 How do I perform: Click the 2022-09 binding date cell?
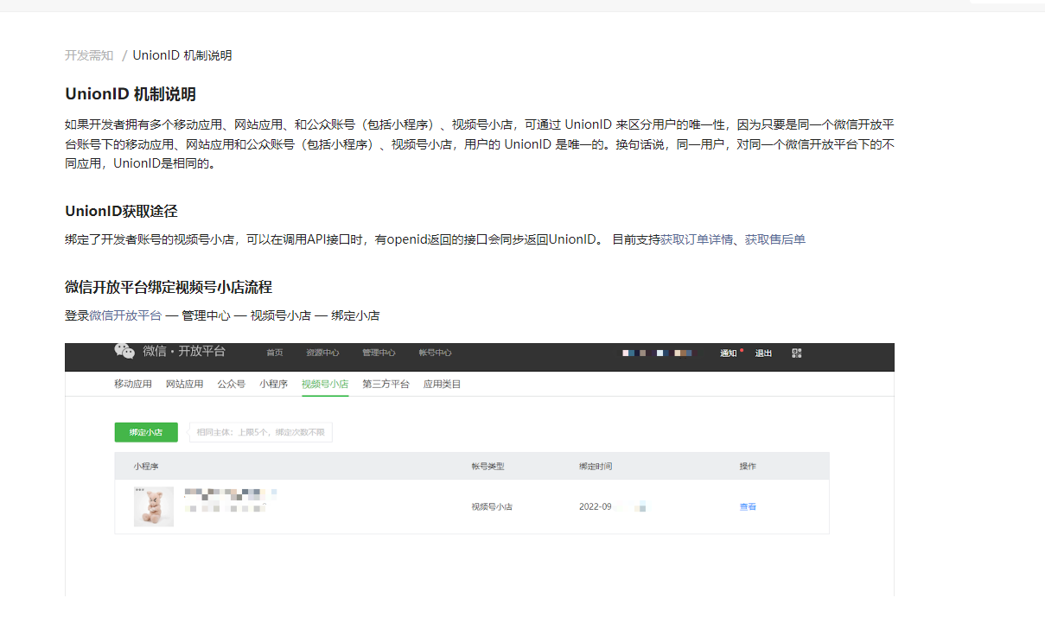pos(613,507)
